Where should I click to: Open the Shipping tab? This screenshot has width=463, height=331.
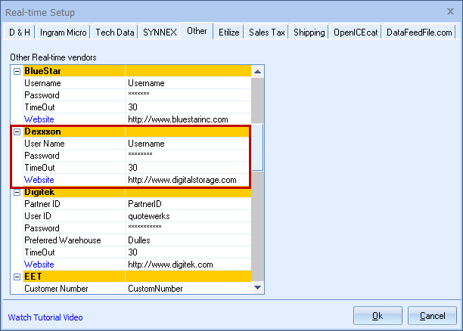pos(309,32)
